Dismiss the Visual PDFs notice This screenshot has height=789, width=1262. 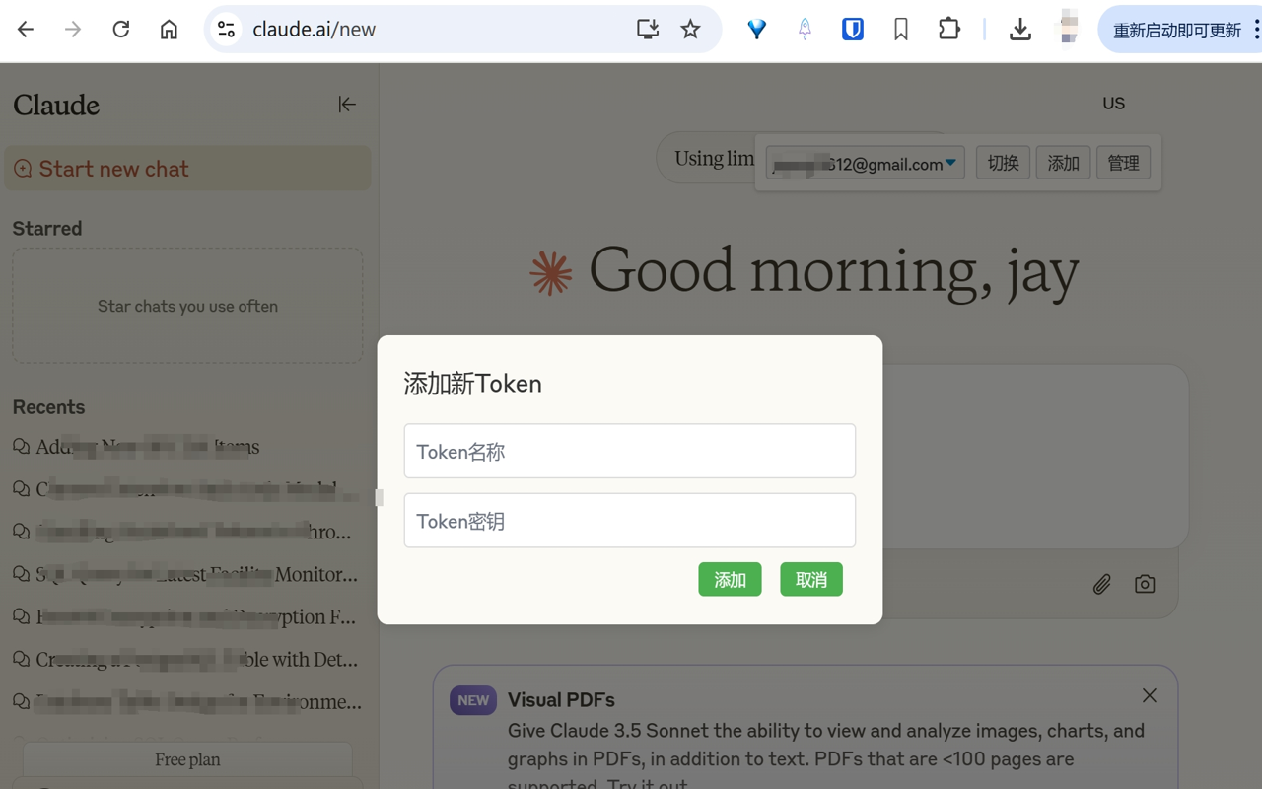(1150, 695)
